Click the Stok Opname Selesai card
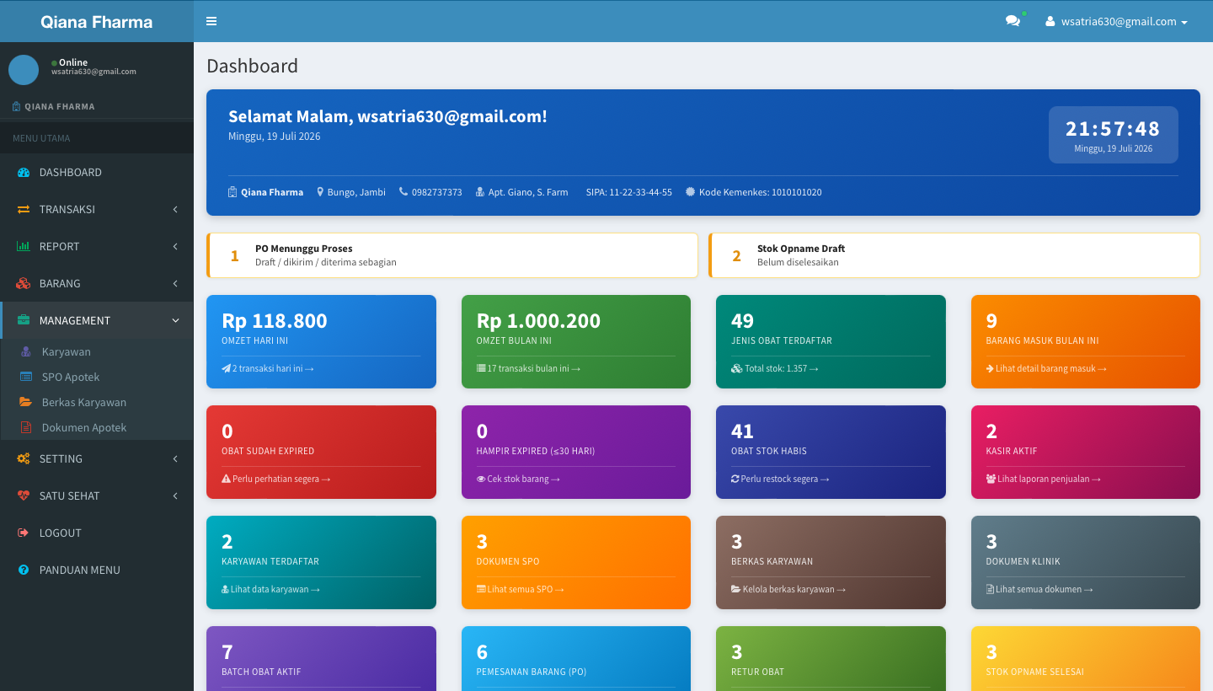The height and width of the screenshot is (691, 1213). click(x=1086, y=658)
